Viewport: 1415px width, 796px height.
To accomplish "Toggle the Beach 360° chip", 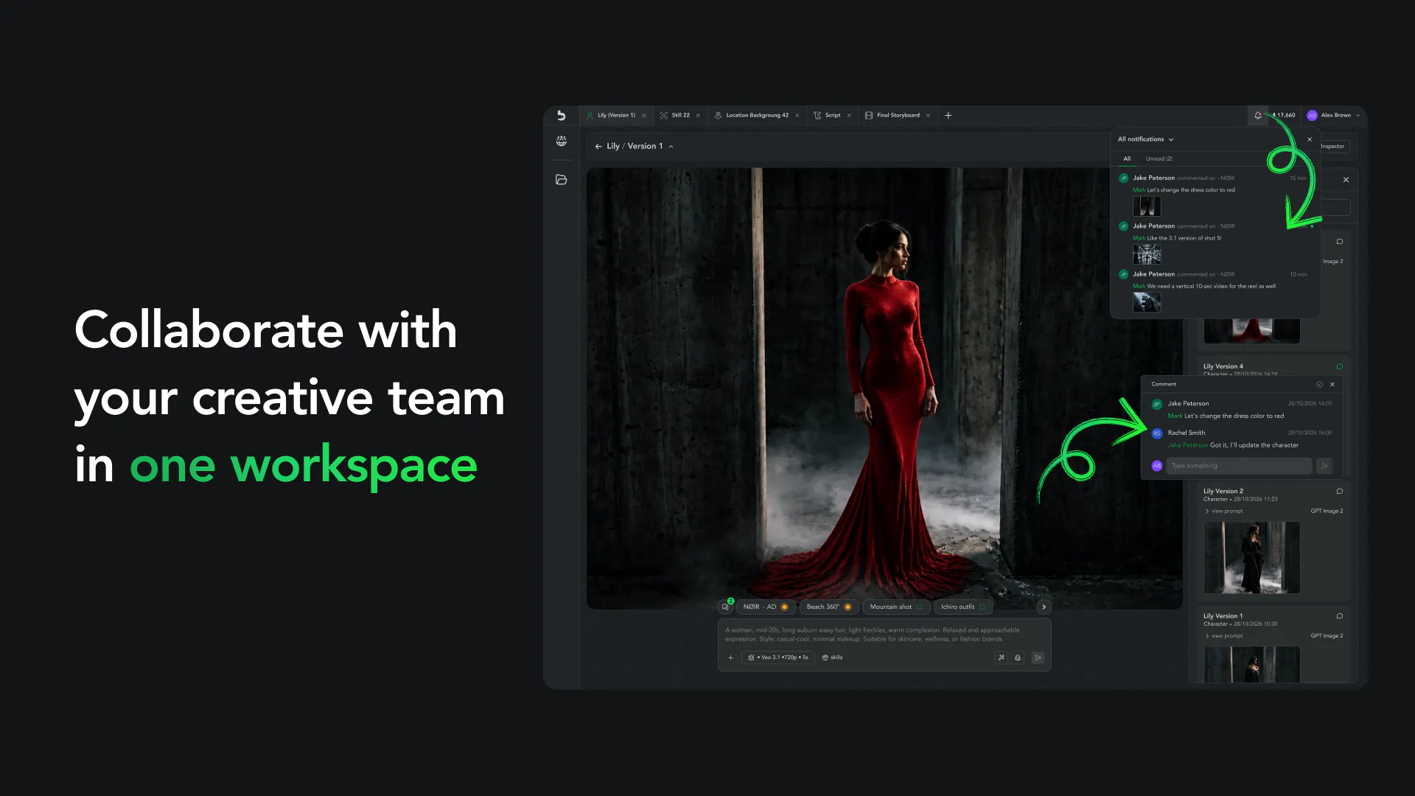I will 829,607.
